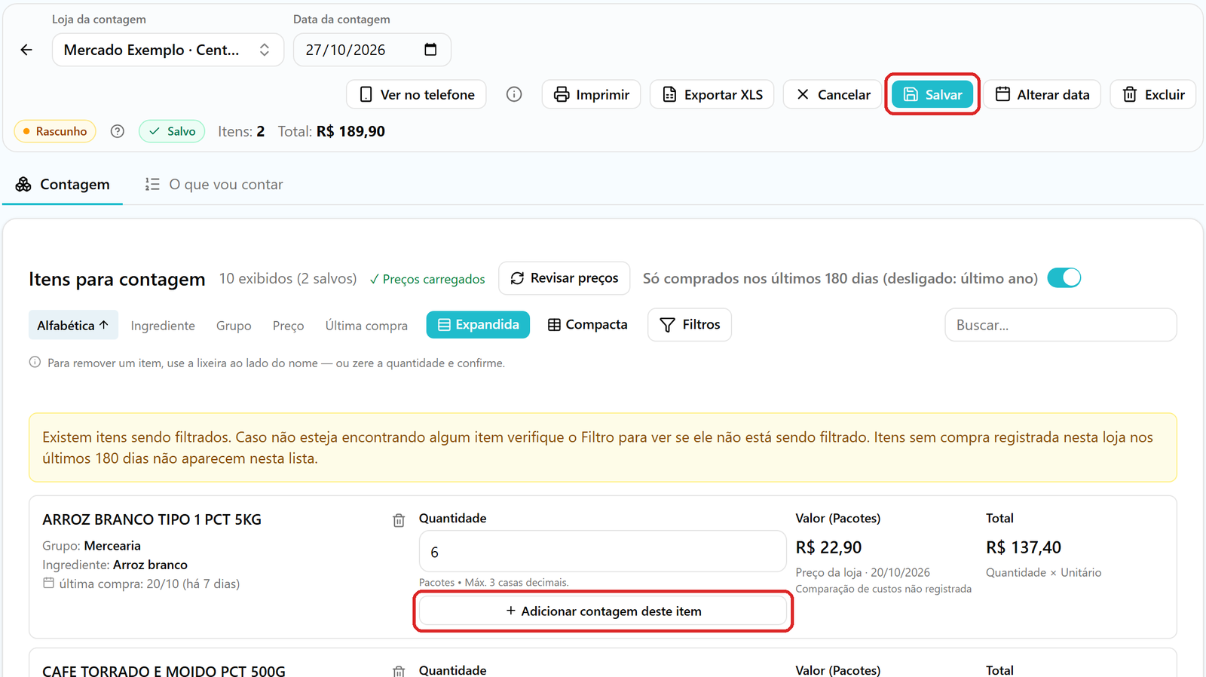Switch to the Contagem tab
This screenshot has width=1206, height=677.
[x=63, y=185]
